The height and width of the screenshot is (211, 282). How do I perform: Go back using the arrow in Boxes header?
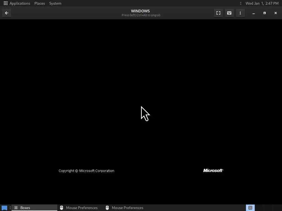click(x=7, y=13)
